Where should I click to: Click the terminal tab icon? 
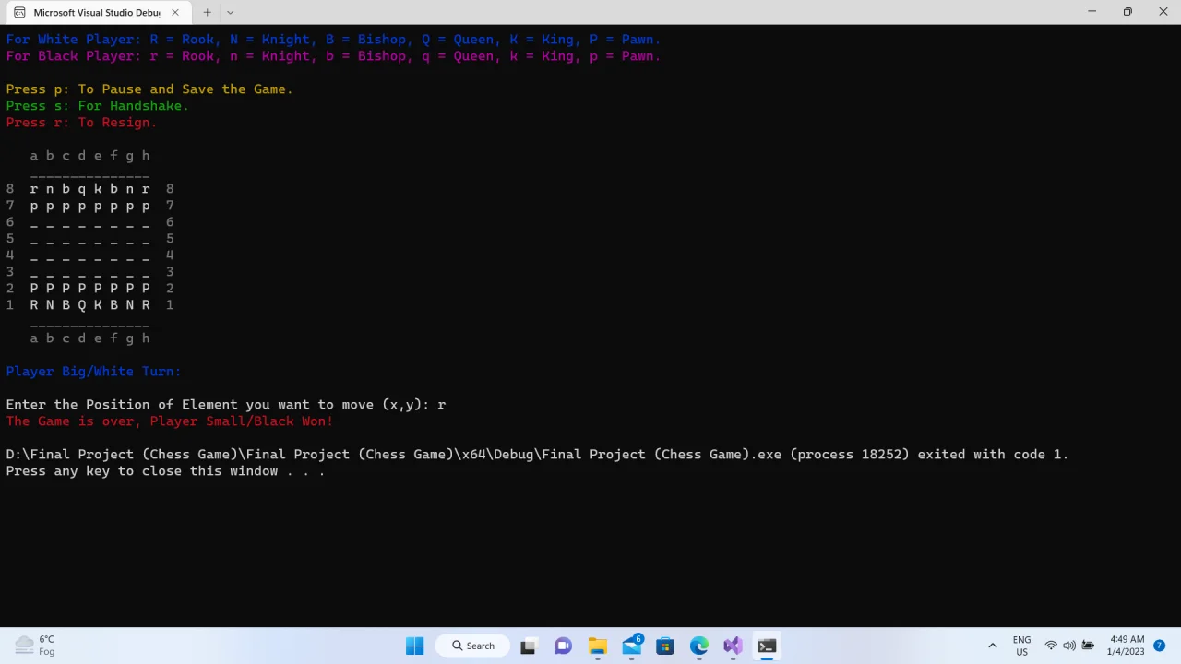(x=19, y=13)
